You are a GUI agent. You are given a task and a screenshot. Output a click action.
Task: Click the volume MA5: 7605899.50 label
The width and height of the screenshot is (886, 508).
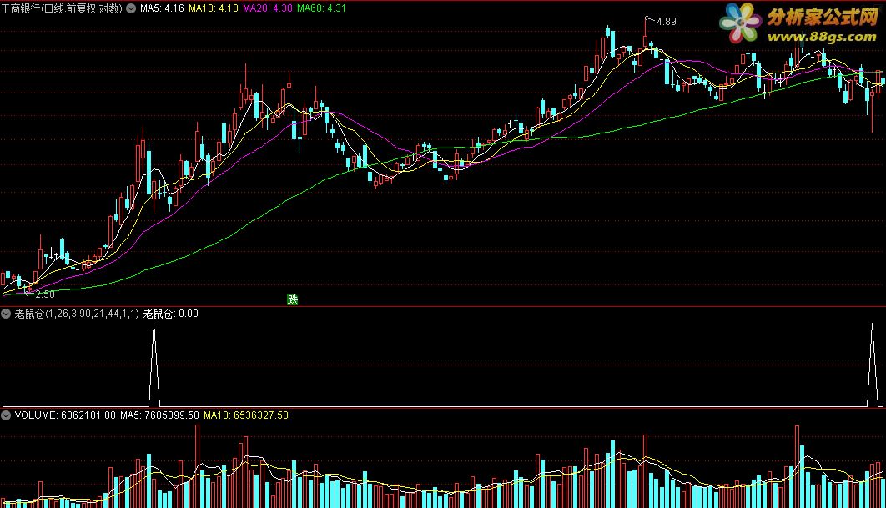tap(159, 415)
